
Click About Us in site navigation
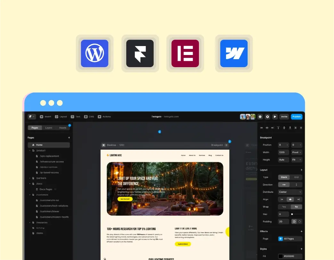pos(192,155)
